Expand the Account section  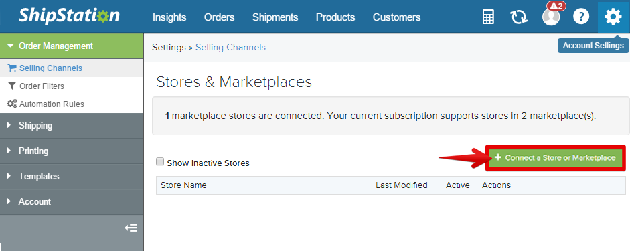72,201
